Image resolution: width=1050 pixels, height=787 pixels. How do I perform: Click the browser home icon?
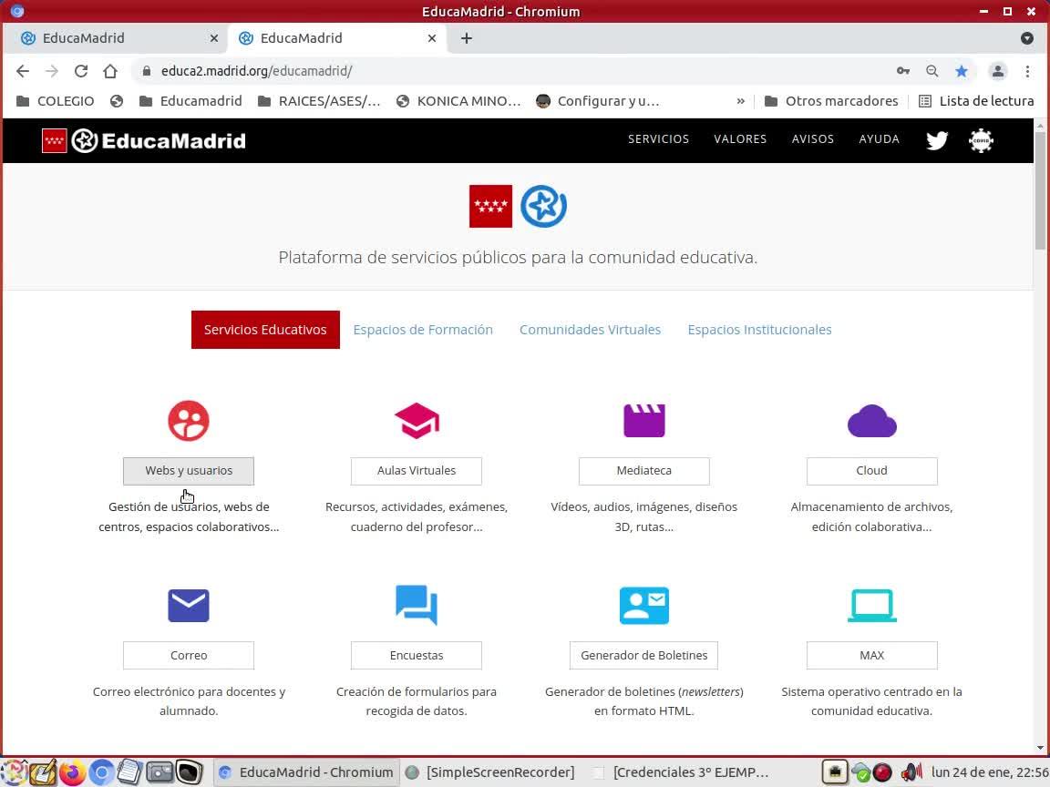pos(110,71)
